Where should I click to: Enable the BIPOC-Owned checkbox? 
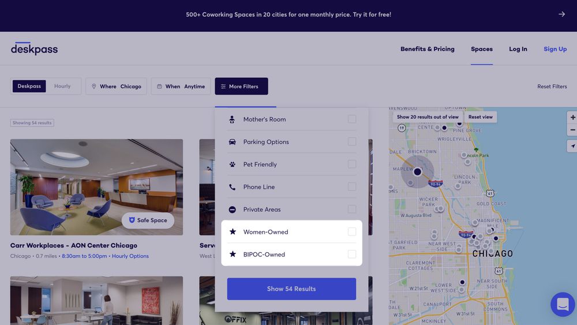point(352,254)
